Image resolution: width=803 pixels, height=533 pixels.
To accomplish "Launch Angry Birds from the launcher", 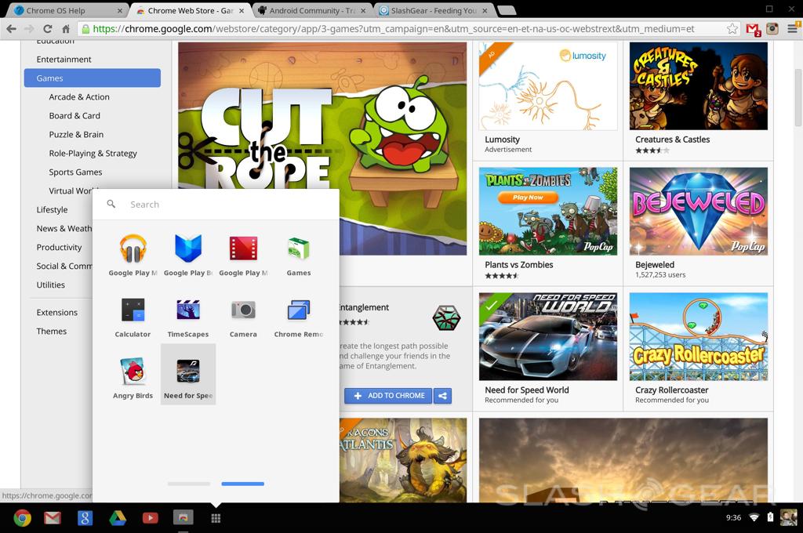I will pos(133,378).
